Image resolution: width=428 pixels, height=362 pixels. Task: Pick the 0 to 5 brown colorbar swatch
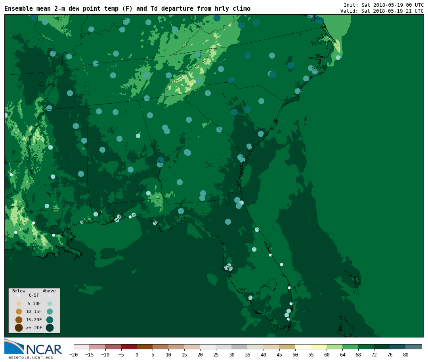[145, 347]
